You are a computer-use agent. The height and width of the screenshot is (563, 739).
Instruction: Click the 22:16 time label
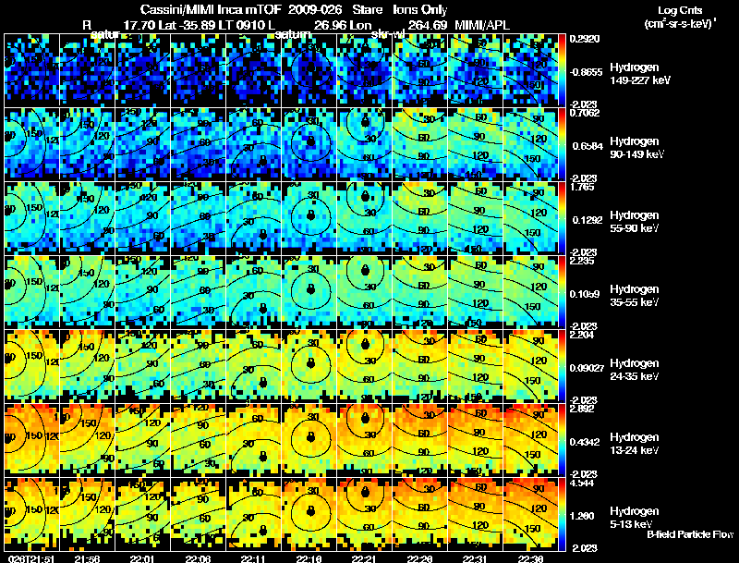click(309, 558)
